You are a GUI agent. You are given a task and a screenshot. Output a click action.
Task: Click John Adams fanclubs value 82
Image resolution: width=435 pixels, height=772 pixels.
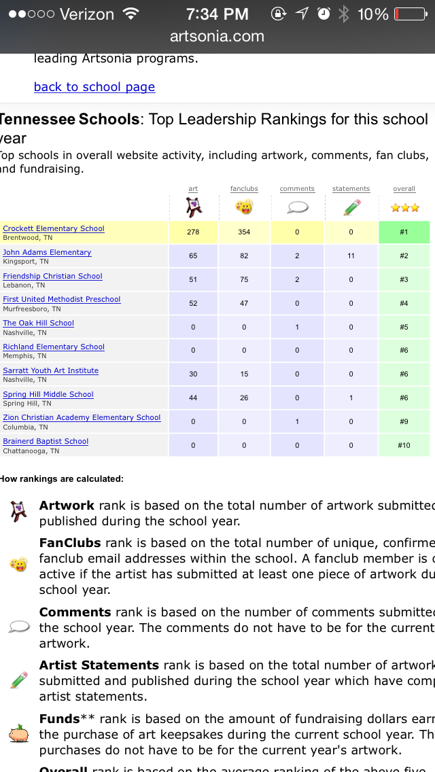pos(245,256)
